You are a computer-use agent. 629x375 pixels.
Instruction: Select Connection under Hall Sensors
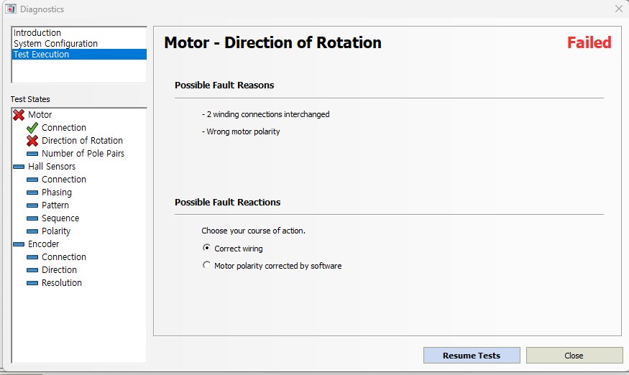[64, 180]
